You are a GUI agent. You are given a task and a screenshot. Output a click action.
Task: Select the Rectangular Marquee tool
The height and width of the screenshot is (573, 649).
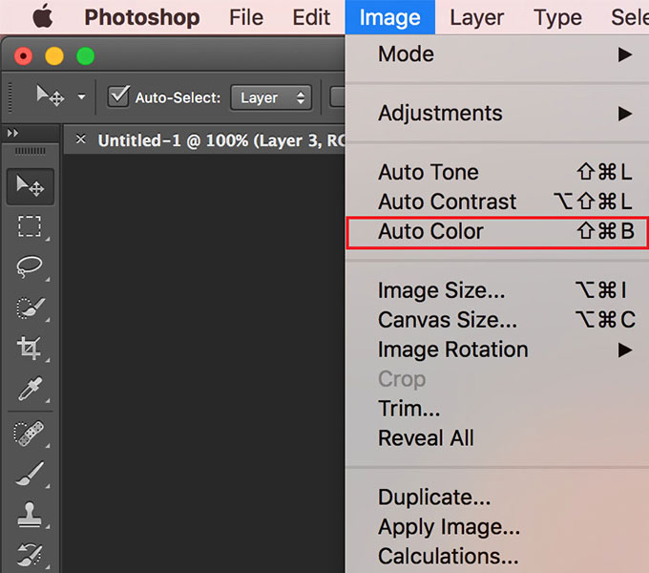pos(30,226)
